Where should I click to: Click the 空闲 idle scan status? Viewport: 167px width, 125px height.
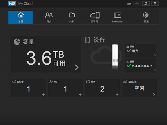(139, 88)
